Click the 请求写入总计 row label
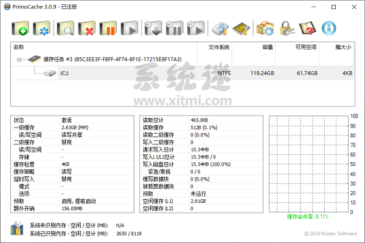The image size is (365, 243). (158, 149)
